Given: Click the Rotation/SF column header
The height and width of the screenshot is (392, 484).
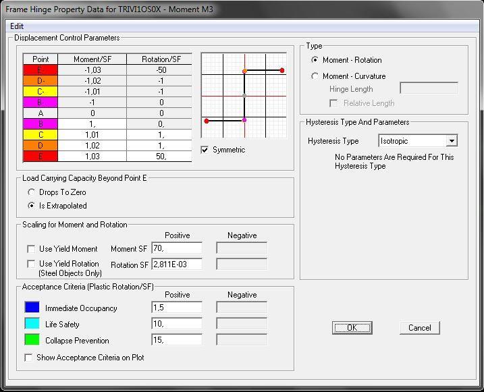Looking at the screenshot, I should [x=159, y=59].
